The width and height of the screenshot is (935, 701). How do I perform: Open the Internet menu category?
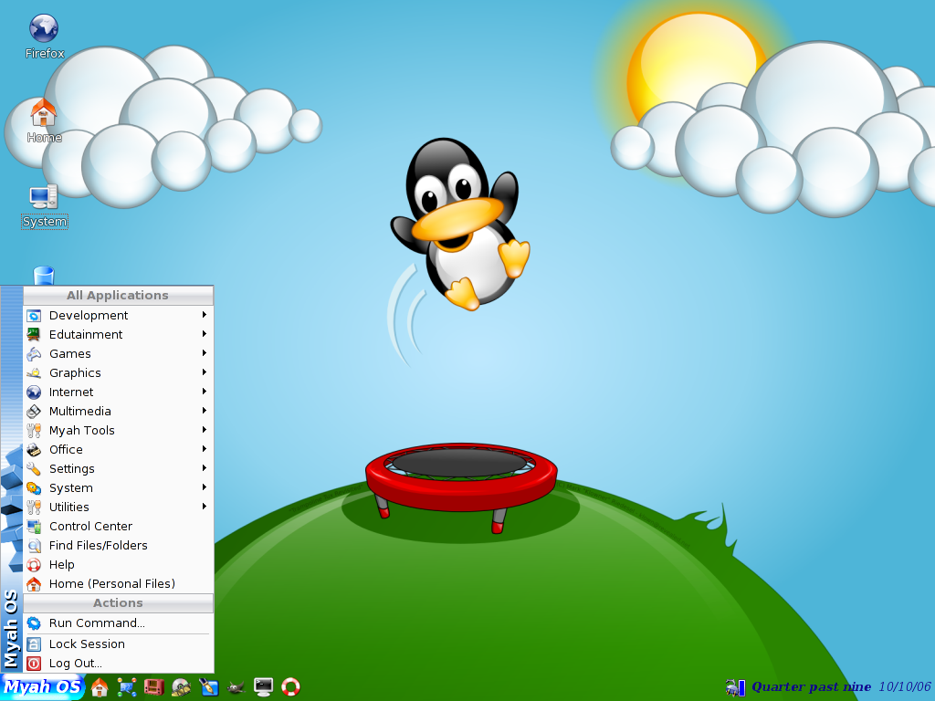click(x=118, y=392)
